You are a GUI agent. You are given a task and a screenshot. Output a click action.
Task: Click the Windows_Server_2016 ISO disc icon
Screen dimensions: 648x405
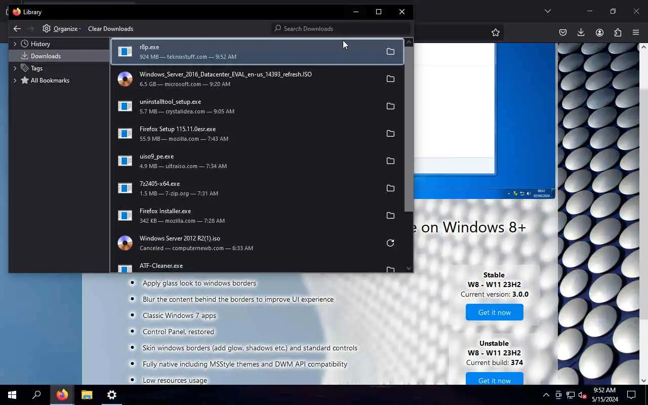click(x=125, y=79)
